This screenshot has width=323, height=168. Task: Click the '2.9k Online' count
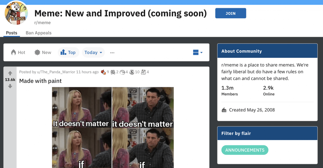269,91
